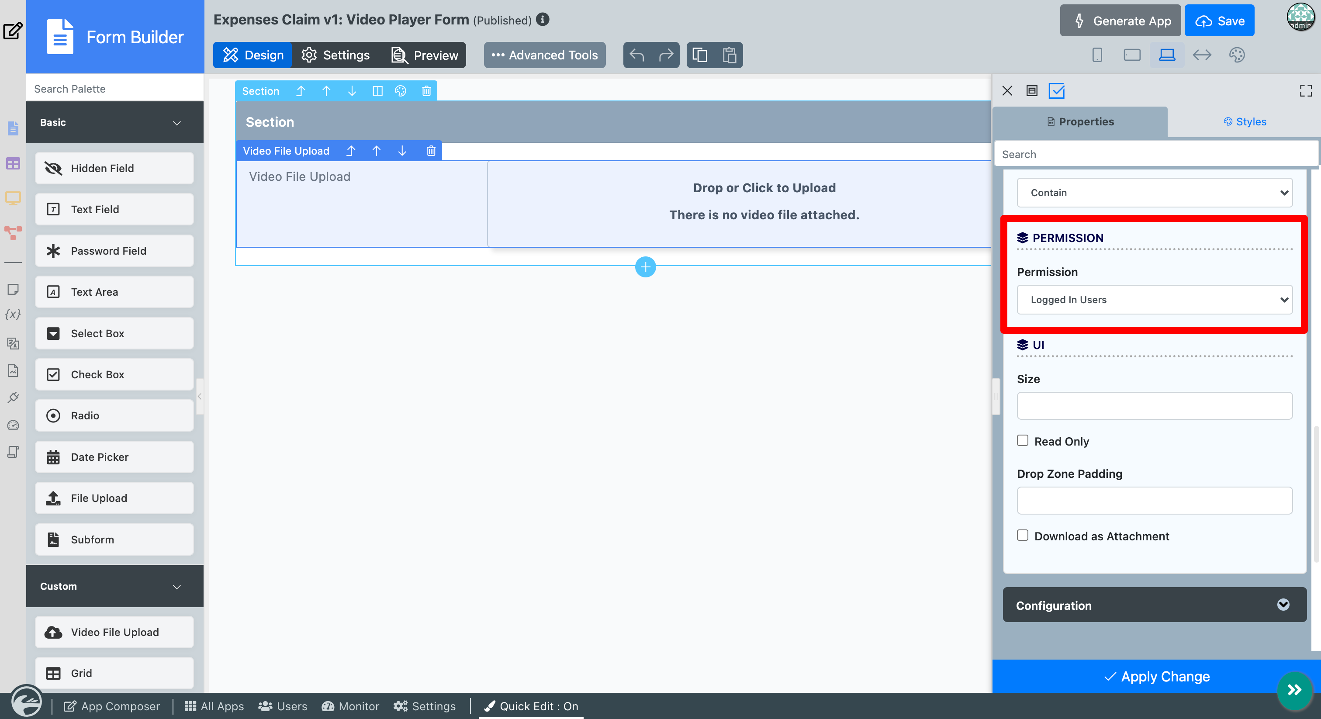Open App Composer link in footer

tap(112, 706)
